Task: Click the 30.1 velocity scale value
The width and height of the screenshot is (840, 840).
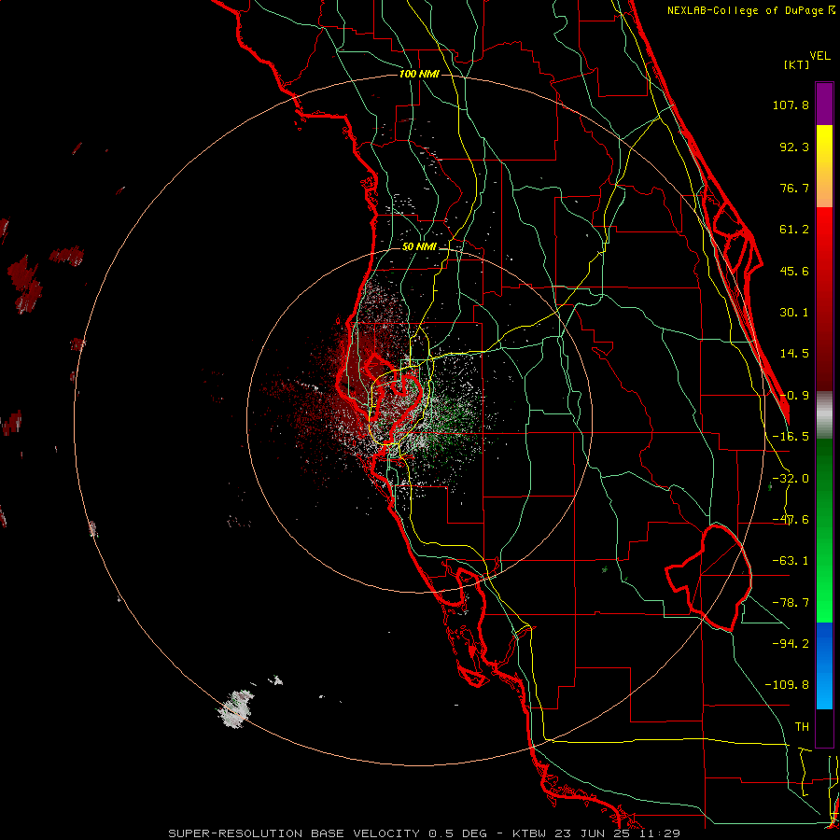Action: click(794, 313)
